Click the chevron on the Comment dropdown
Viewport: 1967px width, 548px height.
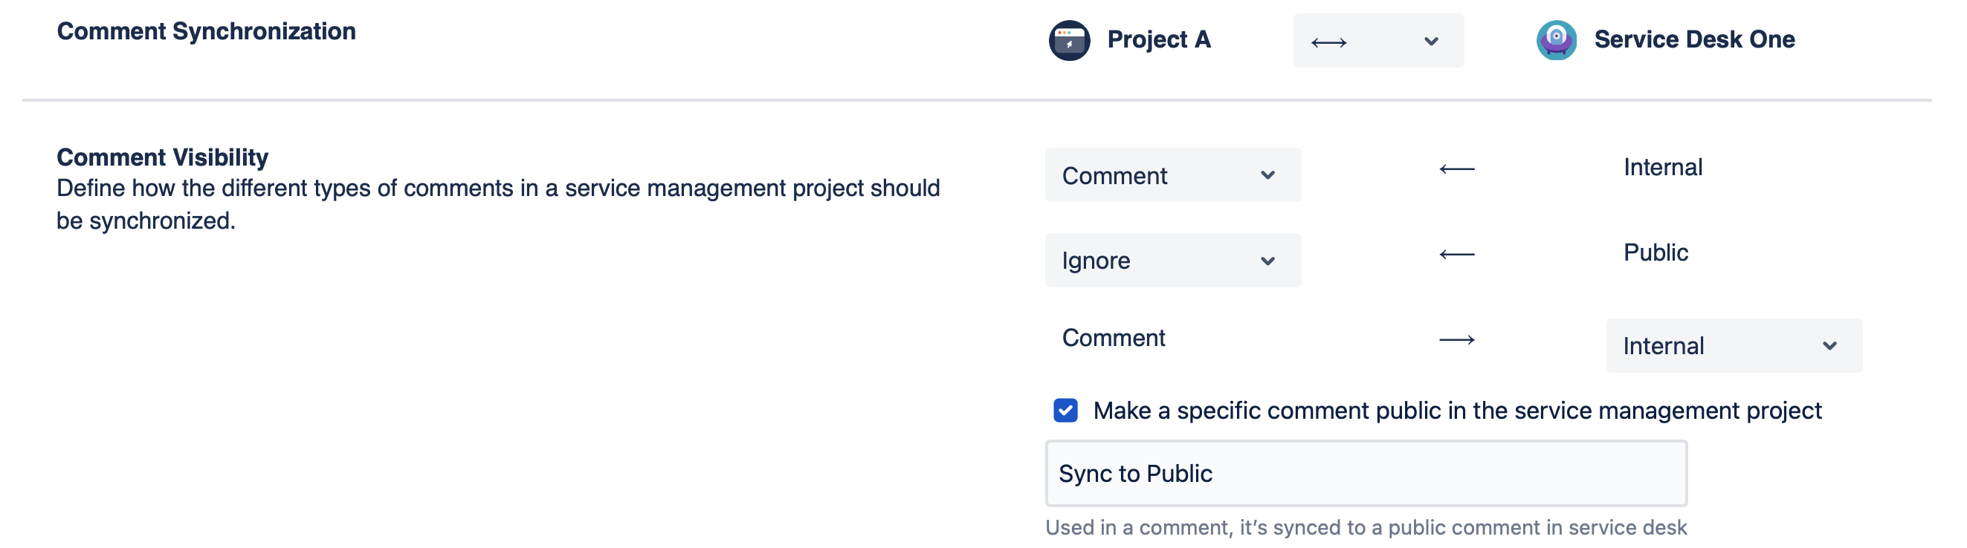(1269, 174)
